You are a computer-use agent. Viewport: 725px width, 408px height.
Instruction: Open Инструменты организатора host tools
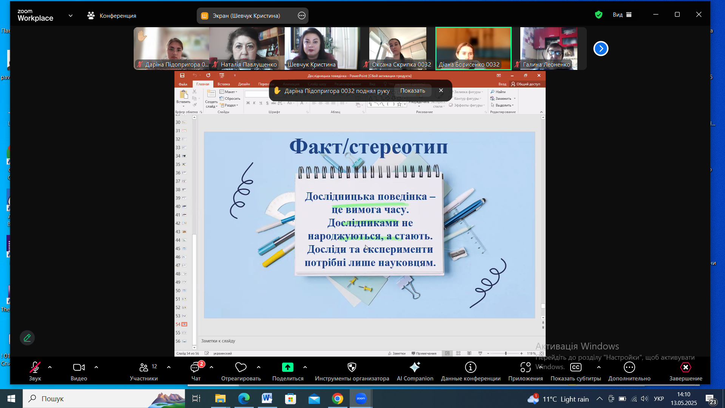(352, 371)
